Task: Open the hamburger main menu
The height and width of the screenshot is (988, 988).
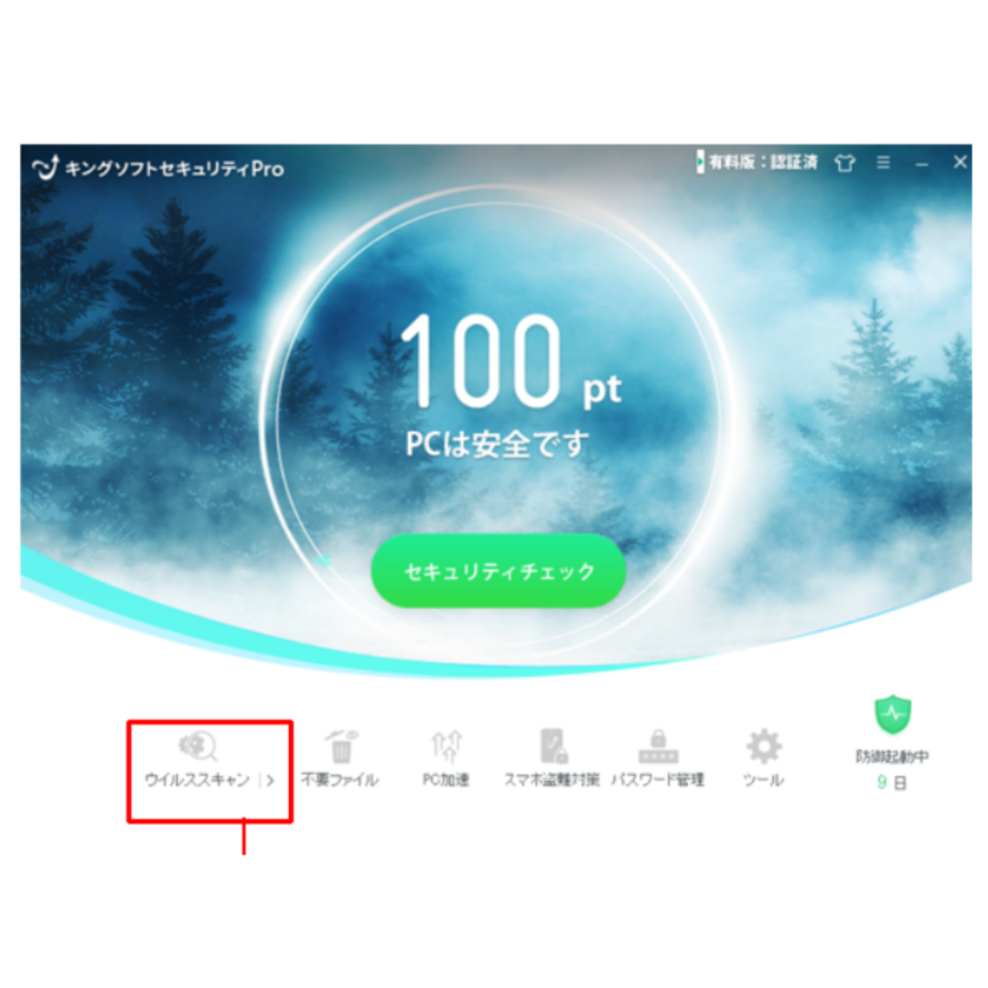Action: (x=884, y=163)
